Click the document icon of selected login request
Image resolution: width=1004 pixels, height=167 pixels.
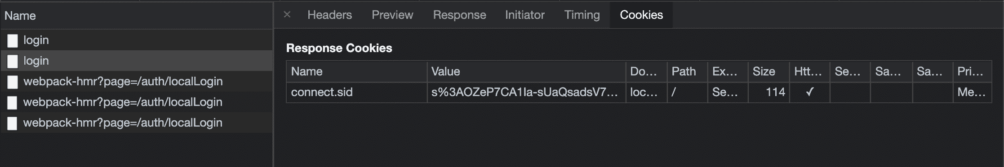[13, 61]
